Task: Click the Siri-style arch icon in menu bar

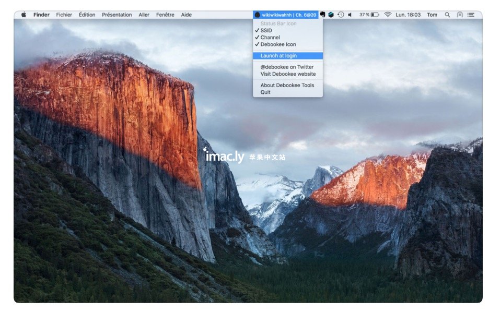Action: point(460,15)
